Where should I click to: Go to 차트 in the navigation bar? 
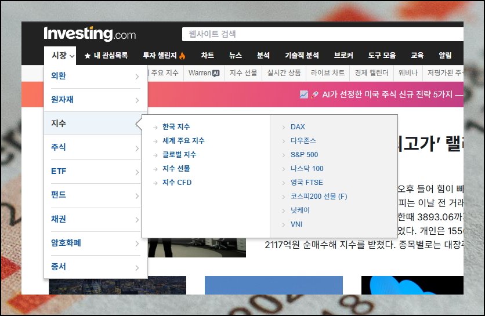tap(208, 56)
